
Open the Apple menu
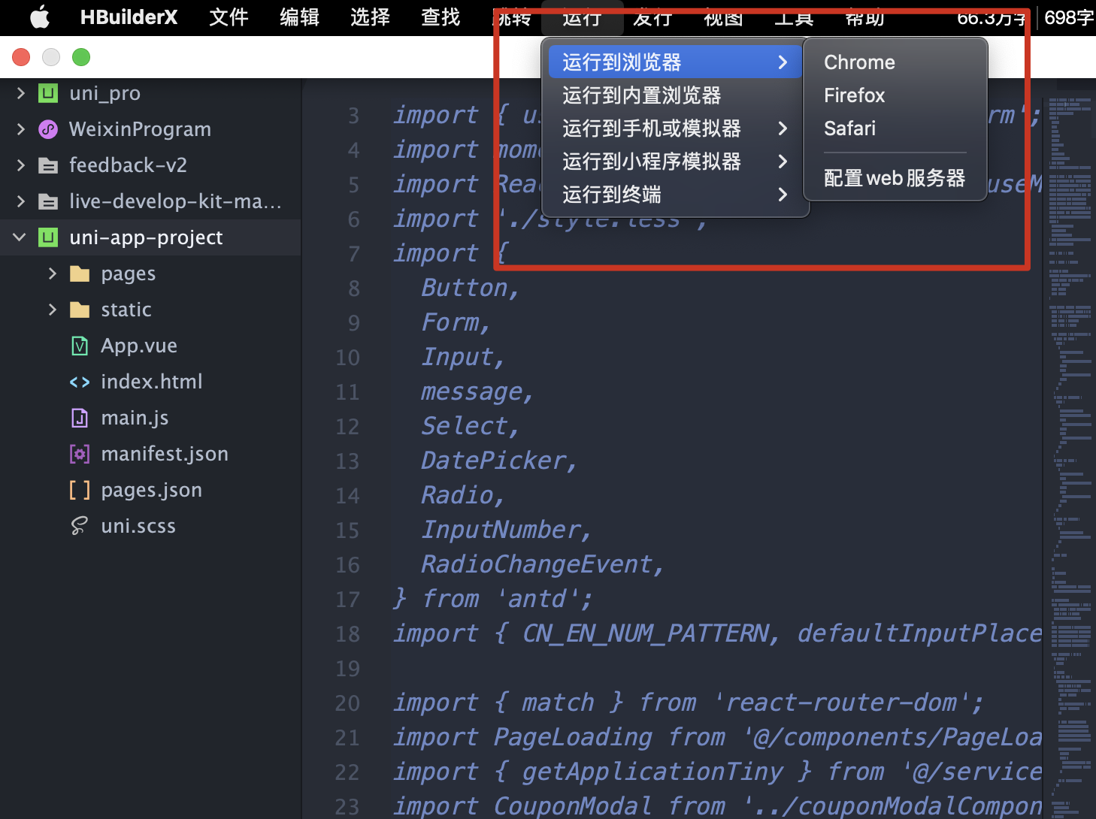(39, 17)
